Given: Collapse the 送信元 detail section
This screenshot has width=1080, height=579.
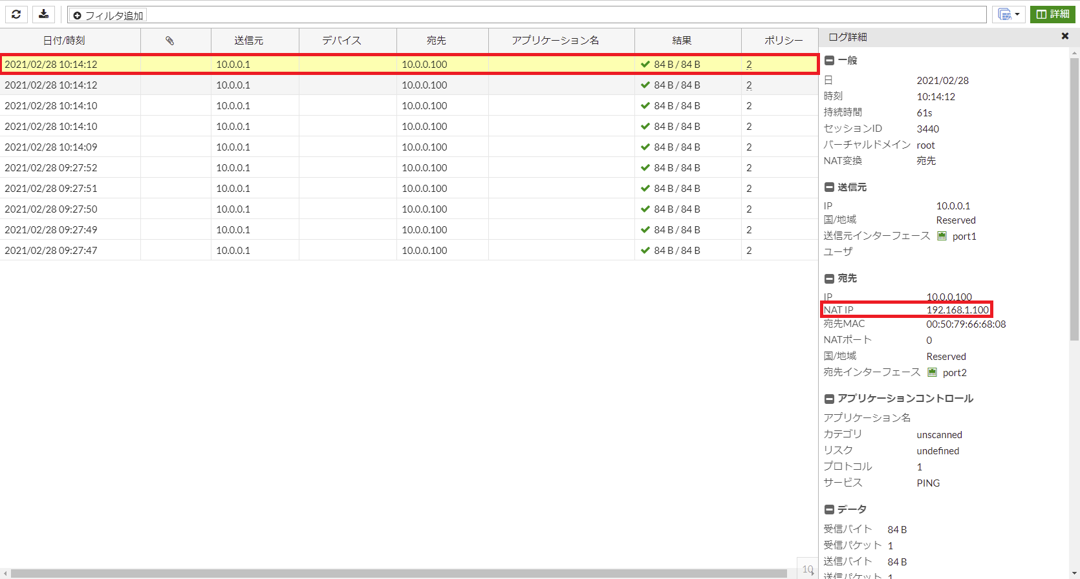Looking at the screenshot, I should pyautogui.click(x=829, y=187).
